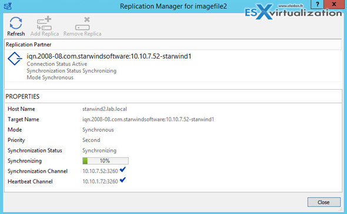Click the 10% synchronizing progress bar
Screen dimensions: 347x214
coord(105,161)
